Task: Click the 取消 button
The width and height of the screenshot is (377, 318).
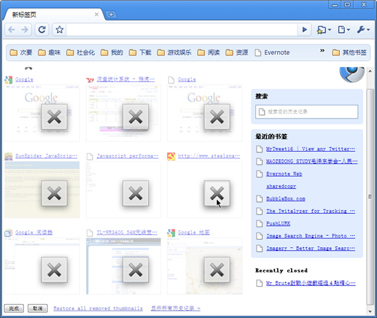Action: 38,308
